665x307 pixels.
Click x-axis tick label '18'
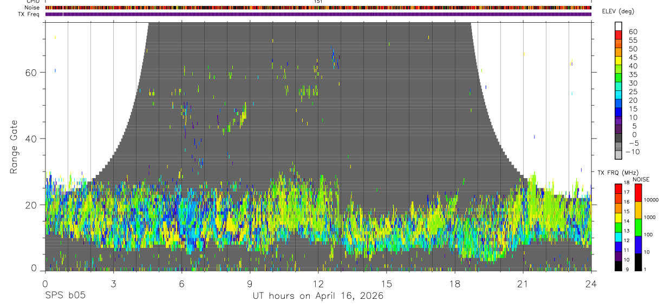point(454,283)
